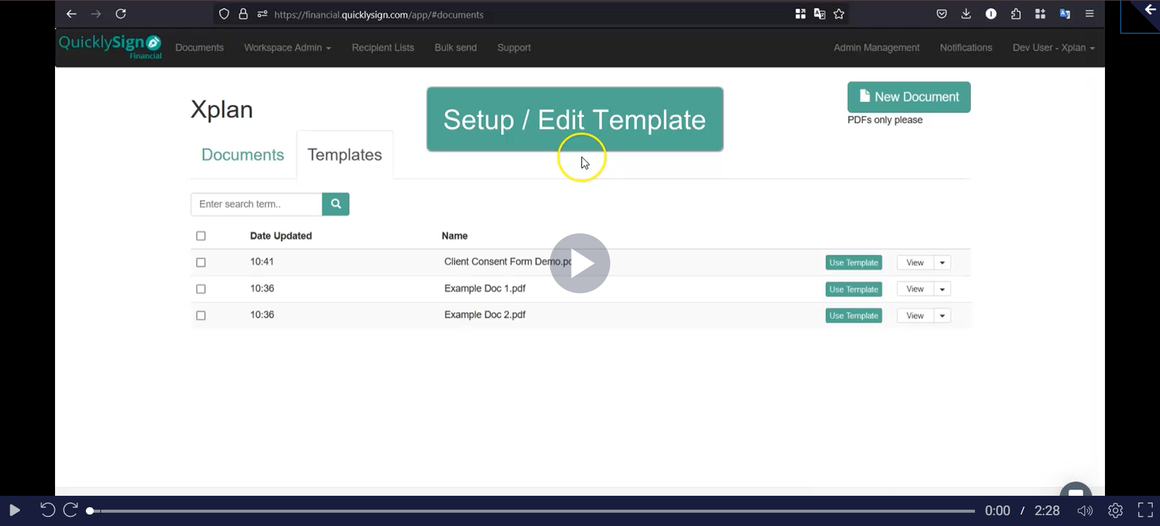
Task: Click the magnifier search button
Action: [336, 204]
